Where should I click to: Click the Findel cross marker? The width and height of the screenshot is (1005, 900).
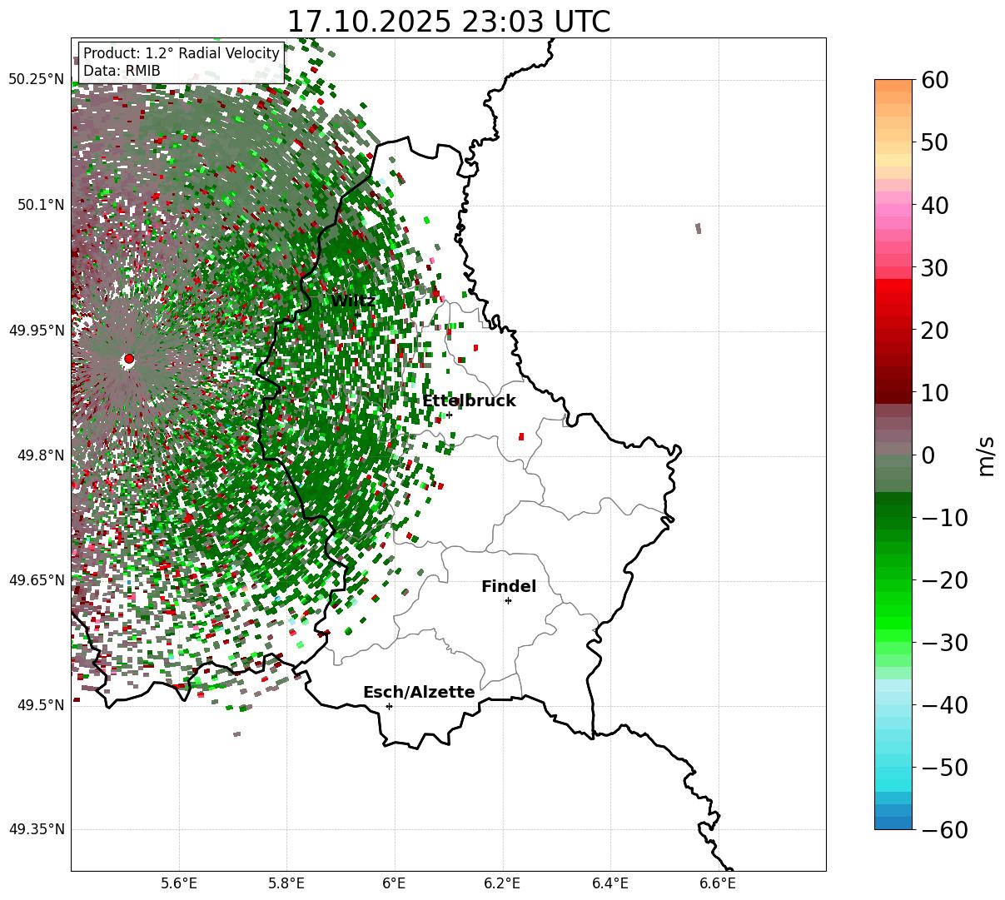[508, 600]
